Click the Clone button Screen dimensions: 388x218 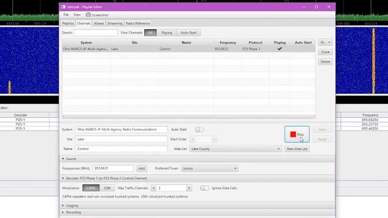click(x=325, y=52)
